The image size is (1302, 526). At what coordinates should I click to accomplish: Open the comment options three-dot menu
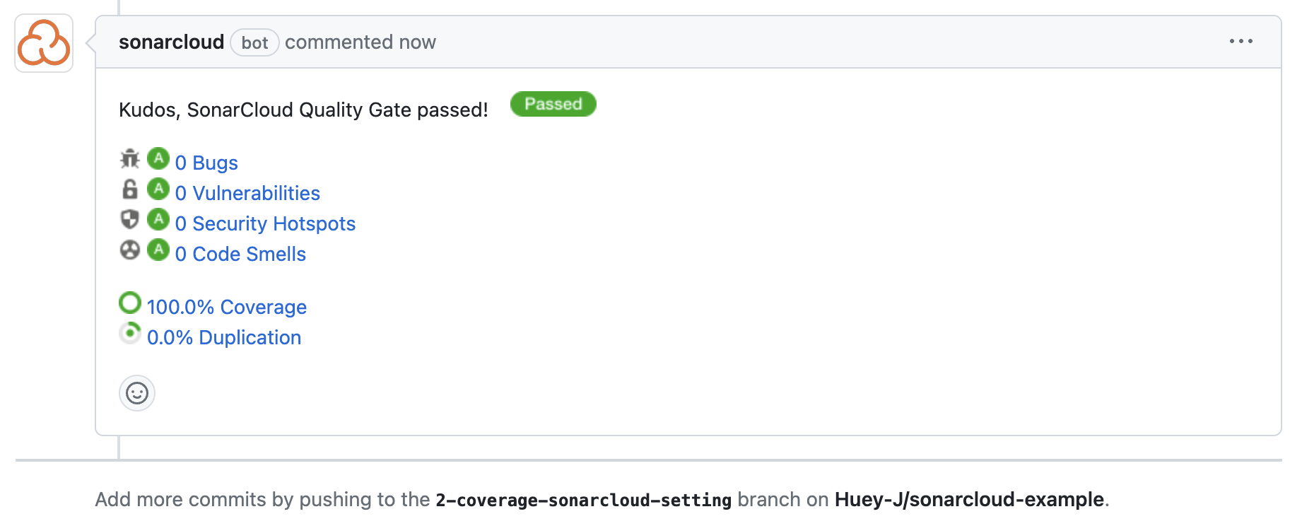(1241, 42)
